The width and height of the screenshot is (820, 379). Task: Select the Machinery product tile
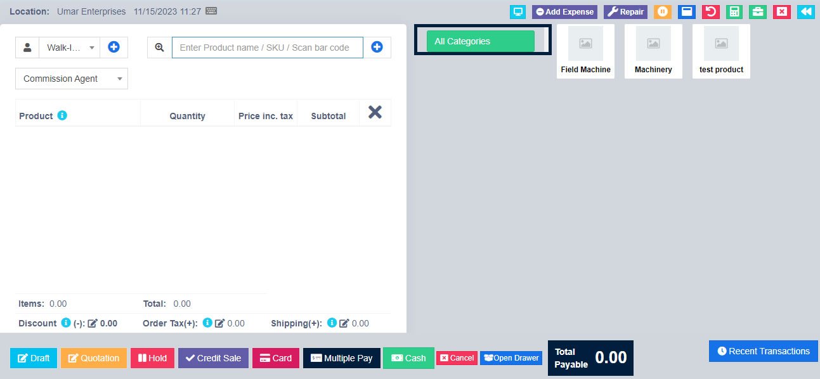653,51
